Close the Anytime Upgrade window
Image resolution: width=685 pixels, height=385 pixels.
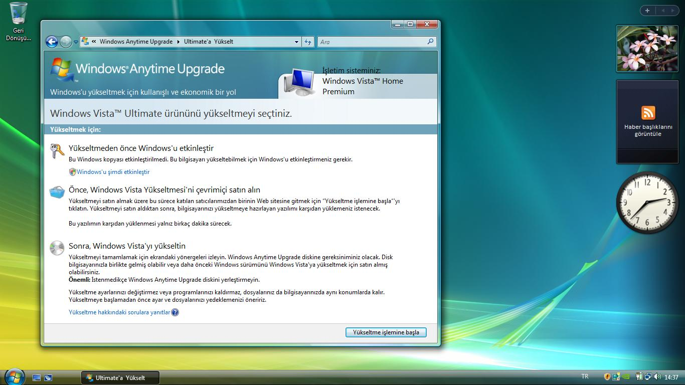click(427, 24)
